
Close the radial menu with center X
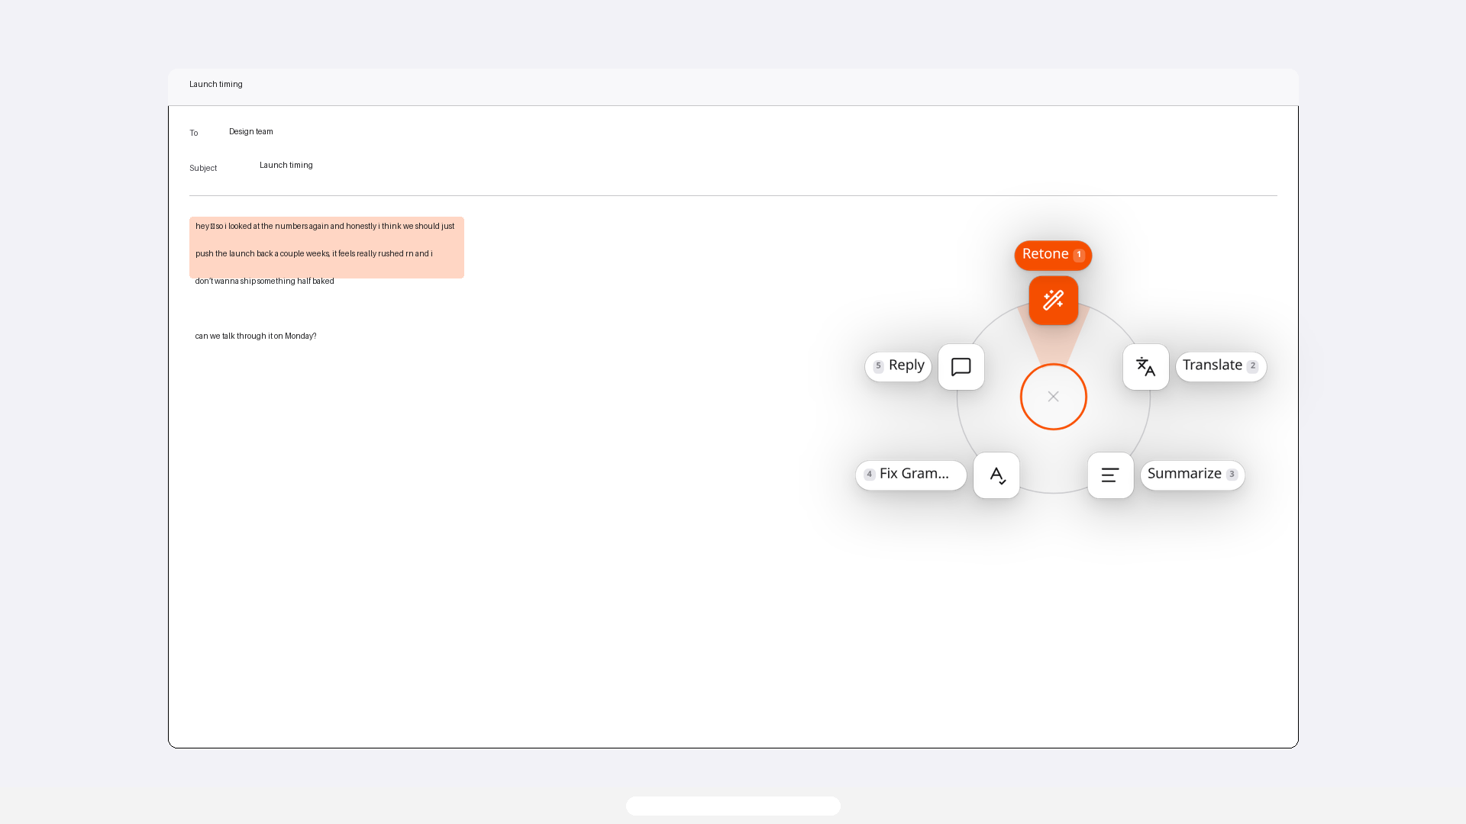coord(1053,397)
